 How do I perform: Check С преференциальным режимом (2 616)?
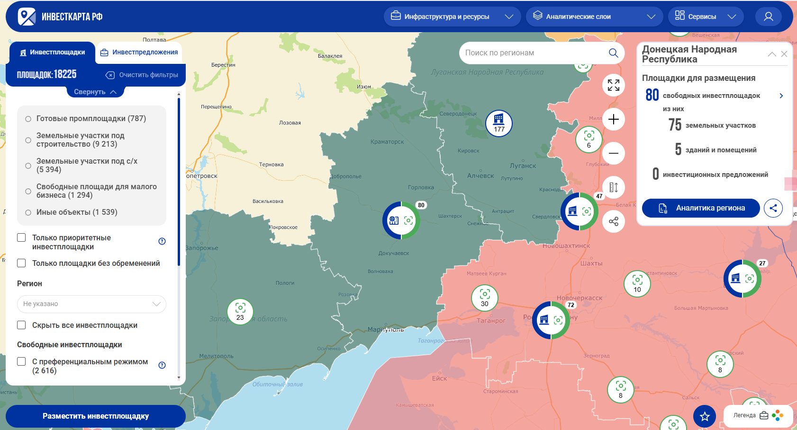pyautogui.click(x=21, y=361)
